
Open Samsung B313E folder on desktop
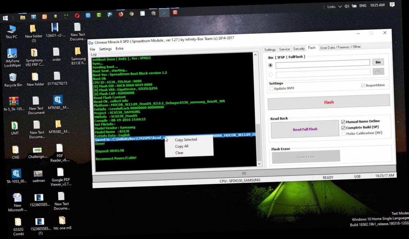point(78,56)
